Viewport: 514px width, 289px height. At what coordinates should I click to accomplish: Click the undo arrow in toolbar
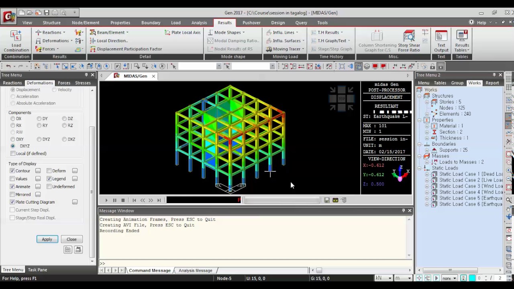(8, 66)
